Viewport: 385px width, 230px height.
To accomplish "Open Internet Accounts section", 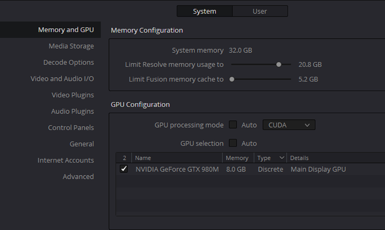I will click(66, 160).
